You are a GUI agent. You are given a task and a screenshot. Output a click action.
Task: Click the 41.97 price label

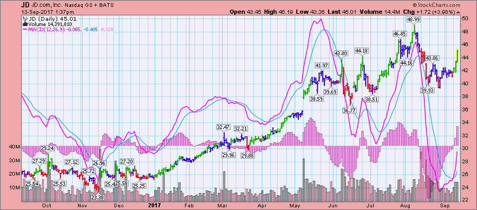point(322,65)
